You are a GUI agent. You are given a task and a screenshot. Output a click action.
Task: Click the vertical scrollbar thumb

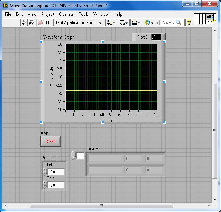pyautogui.click(x=215, y=130)
